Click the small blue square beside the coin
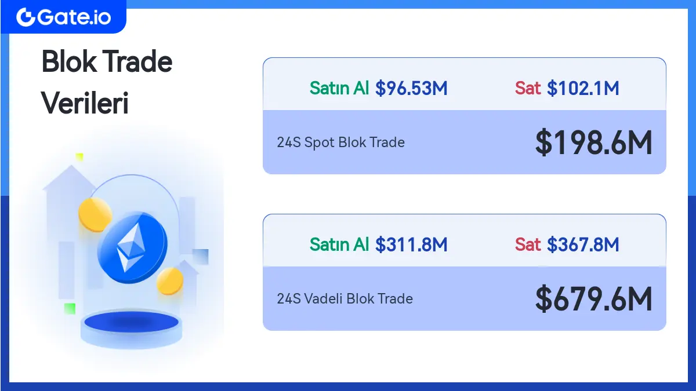The image size is (696, 391). [200, 257]
